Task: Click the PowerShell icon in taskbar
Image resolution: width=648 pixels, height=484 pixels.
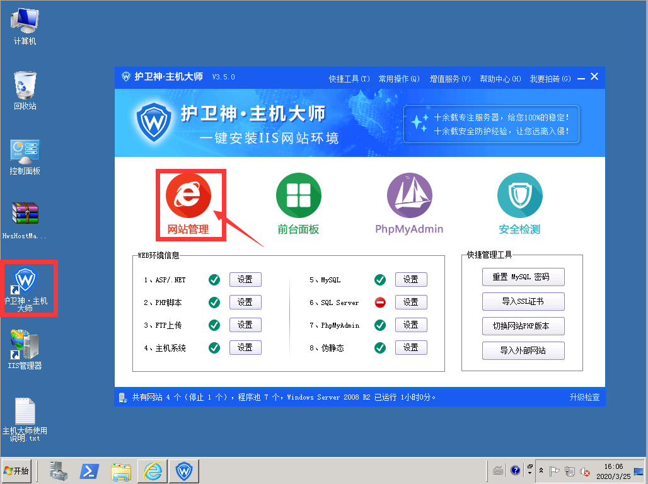Action: click(89, 471)
